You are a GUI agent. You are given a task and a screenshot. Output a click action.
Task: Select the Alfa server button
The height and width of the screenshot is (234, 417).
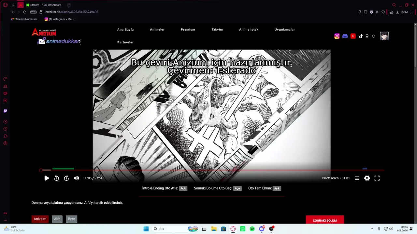click(x=57, y=219)
